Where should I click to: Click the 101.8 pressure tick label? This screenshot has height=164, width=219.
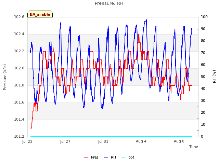click(x=19, y=85)
